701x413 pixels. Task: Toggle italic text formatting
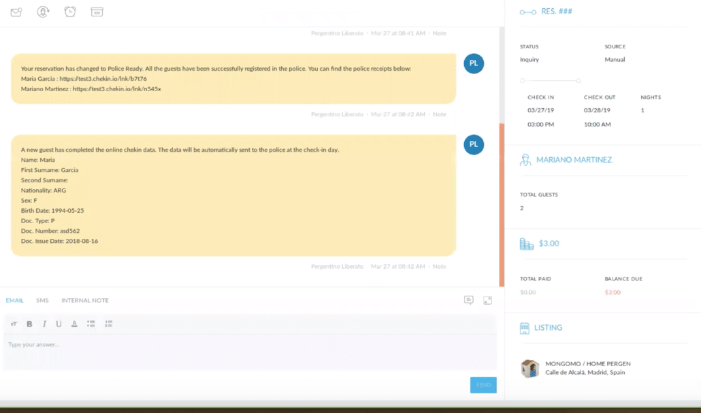[44, 324]
